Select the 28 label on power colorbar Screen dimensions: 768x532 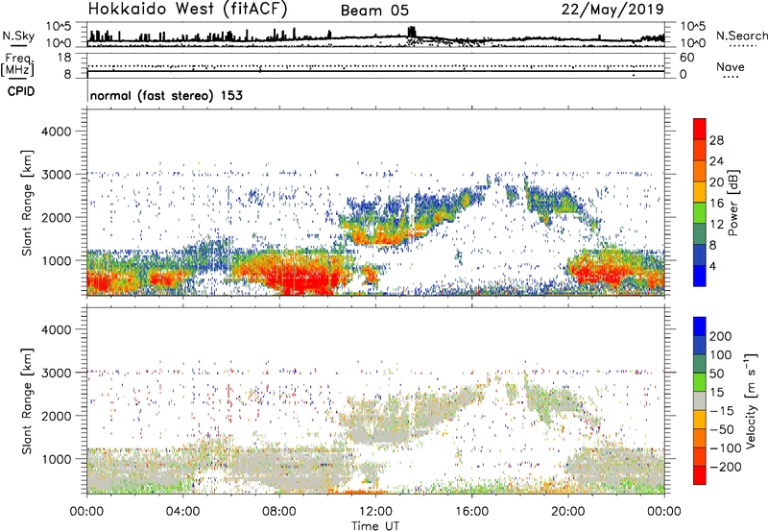pos(716,140)
